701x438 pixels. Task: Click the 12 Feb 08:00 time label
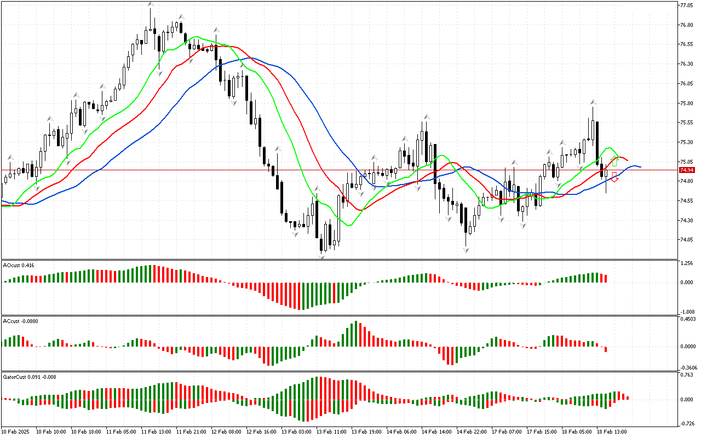pyautogui.click(x=226, y=432)
